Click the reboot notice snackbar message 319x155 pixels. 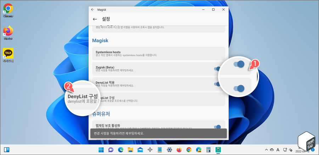pos(158,134)
